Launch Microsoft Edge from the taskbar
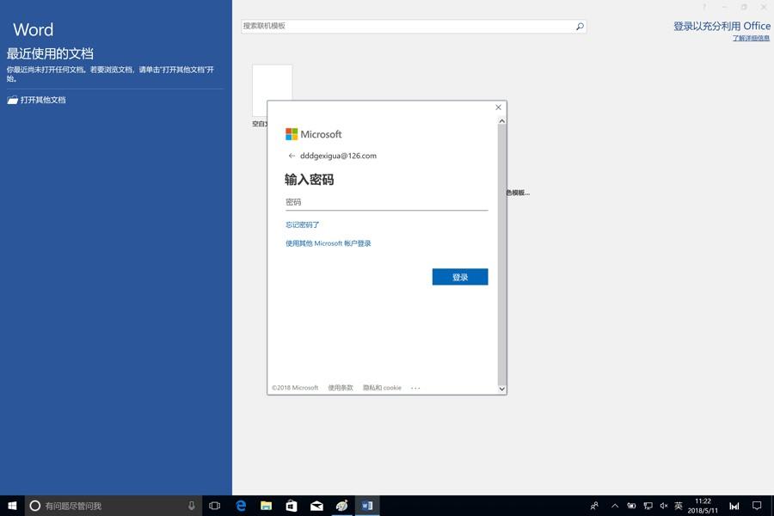This screenshot has height=516, width=774. [241, 506]
